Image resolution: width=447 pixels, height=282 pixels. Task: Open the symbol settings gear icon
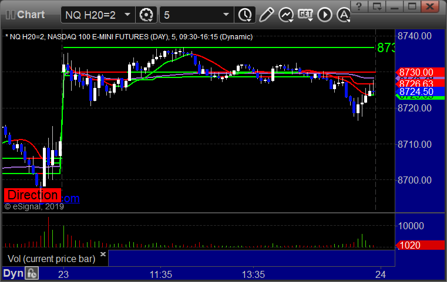click(147, 14)
